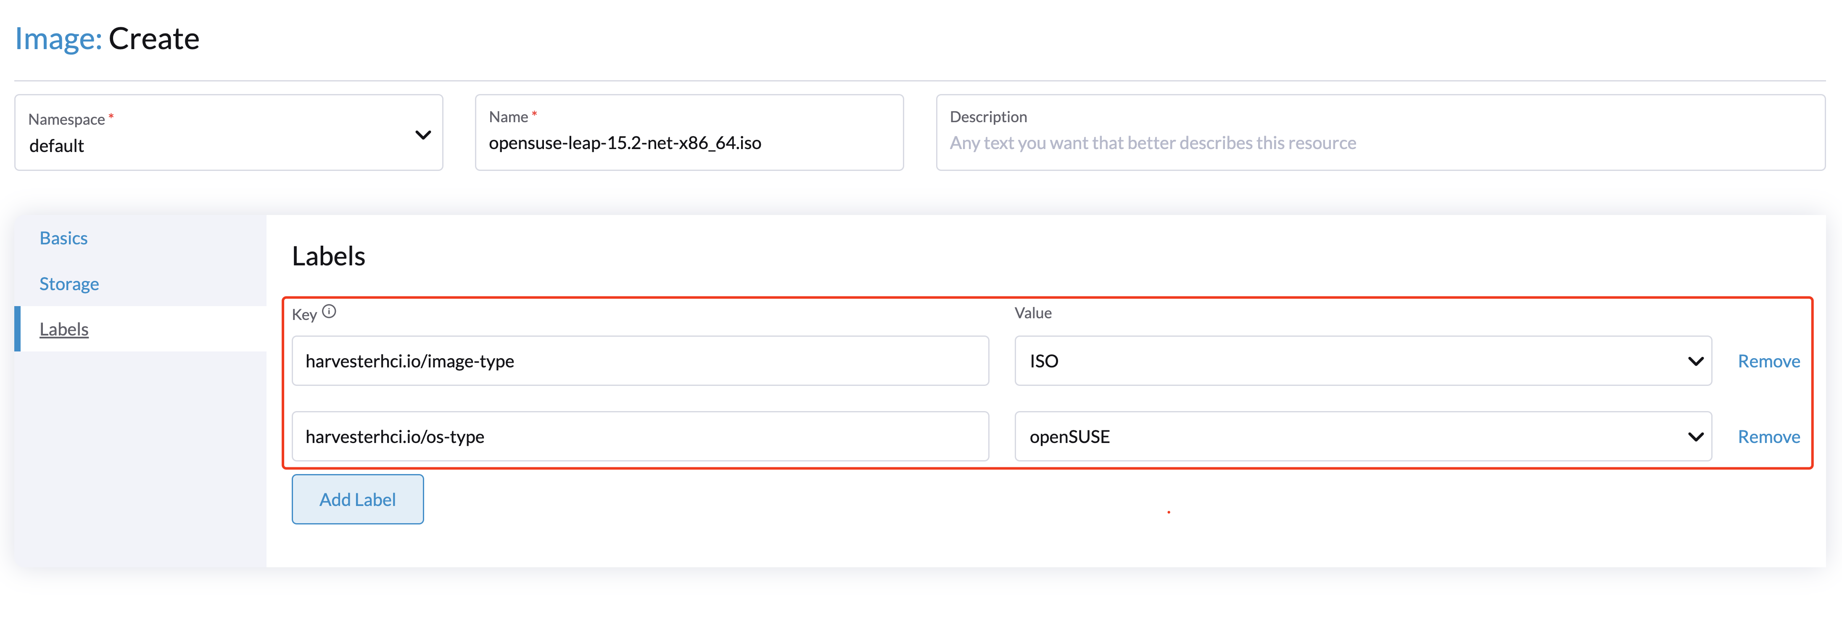Click the chevron arrow in the ISO field
The image size is (1842, 629).
pyautogui.click(x=1695, y=361)
